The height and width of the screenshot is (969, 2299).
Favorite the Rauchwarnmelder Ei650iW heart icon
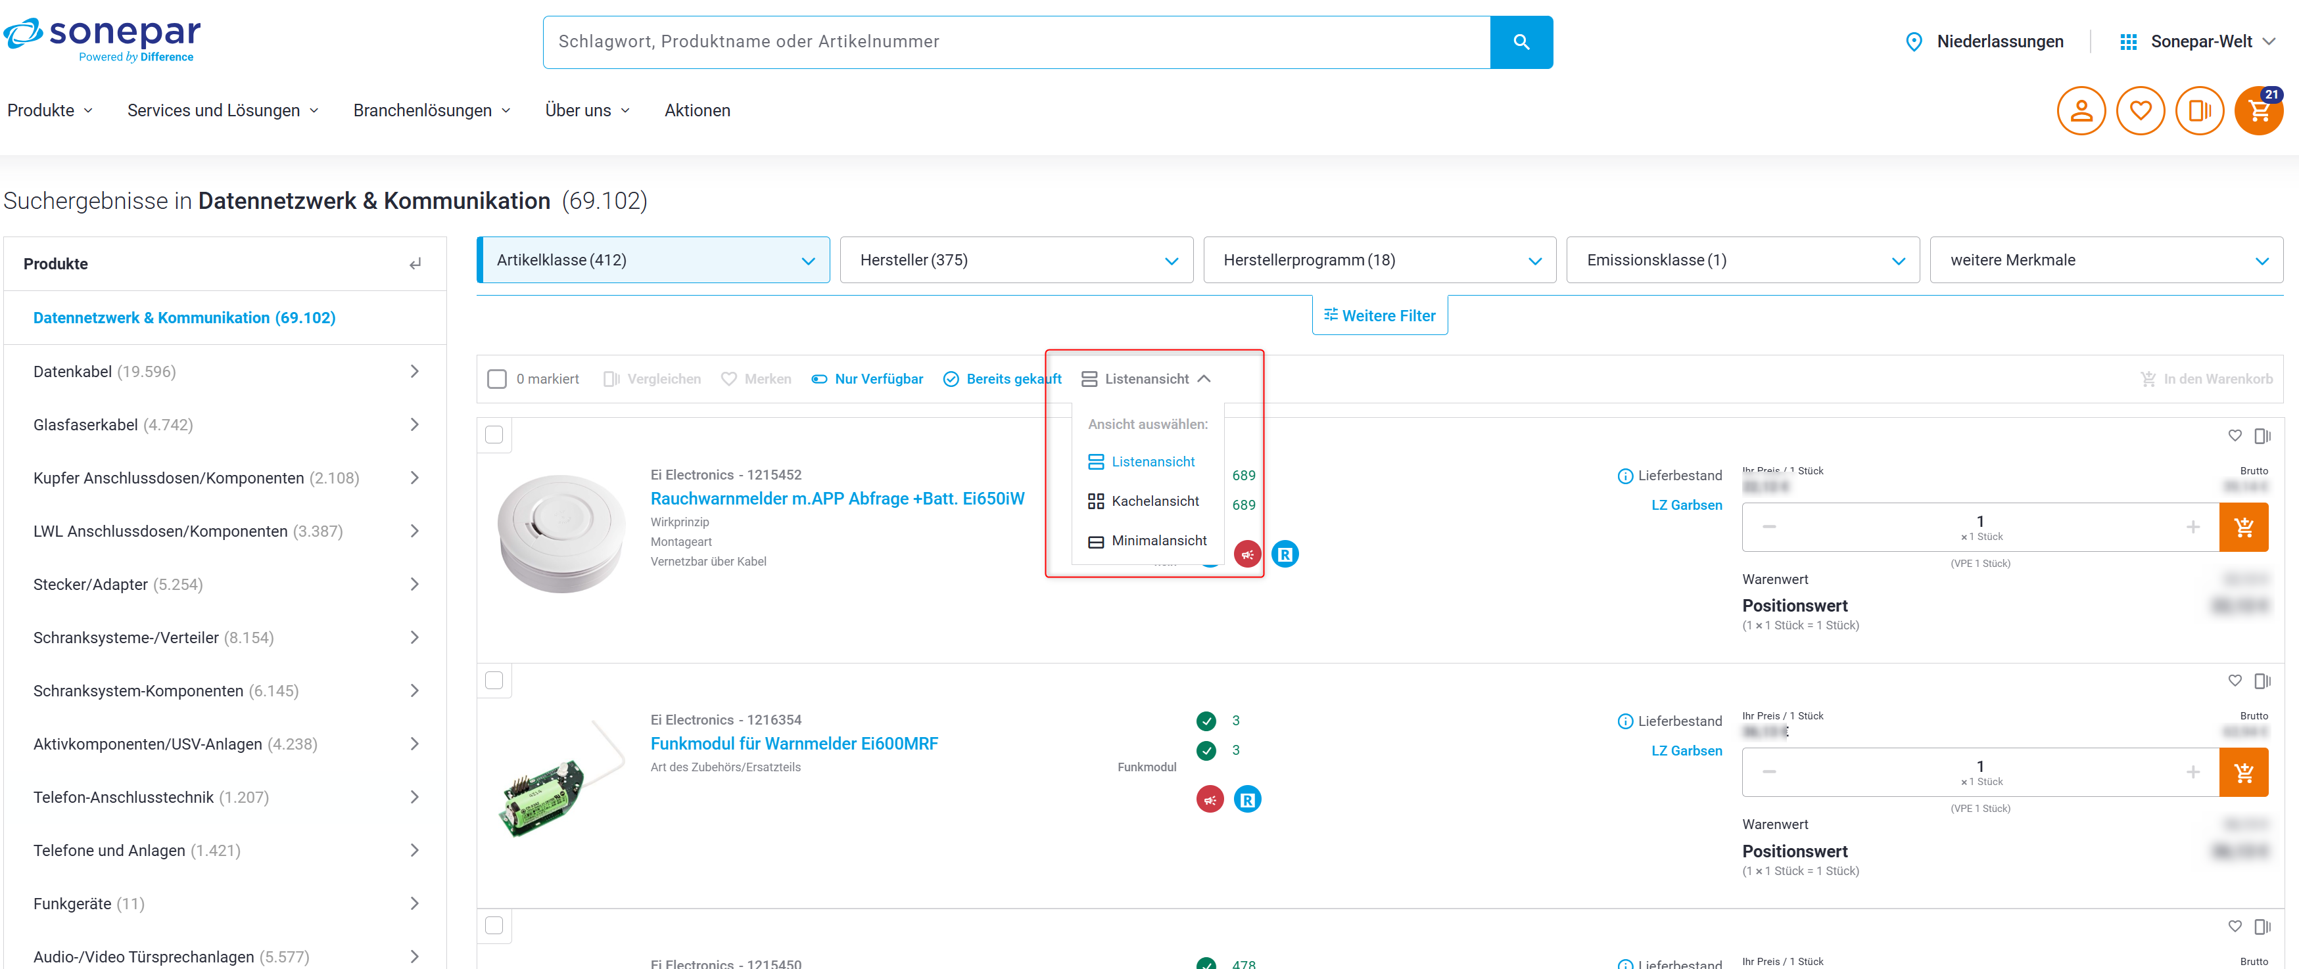coord(2234,436)
